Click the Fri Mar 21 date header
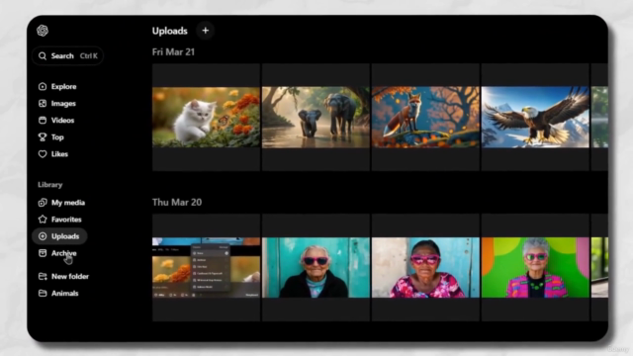Viewport: 633px width, 356px height. pyautogui.click(x=173, y=52)
